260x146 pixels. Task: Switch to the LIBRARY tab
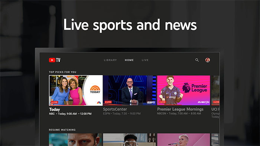click(110, 60)
